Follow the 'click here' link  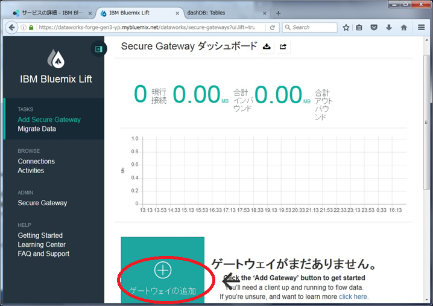point(353,296)
